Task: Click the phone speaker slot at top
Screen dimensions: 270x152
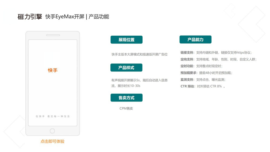Action: point(53,35)
